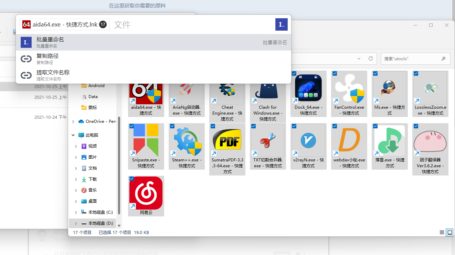Uncheck the Snipaste.exe item checkbox
This screenshot has width=455, height=255.
[x=132, y=126]
